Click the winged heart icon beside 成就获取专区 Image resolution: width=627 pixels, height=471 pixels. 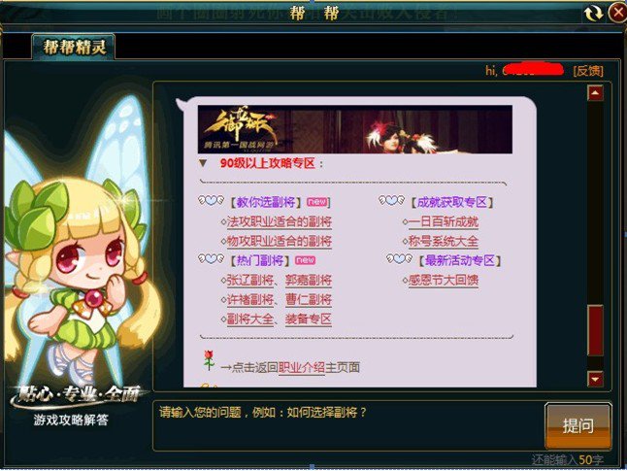[x=392, y=200]
